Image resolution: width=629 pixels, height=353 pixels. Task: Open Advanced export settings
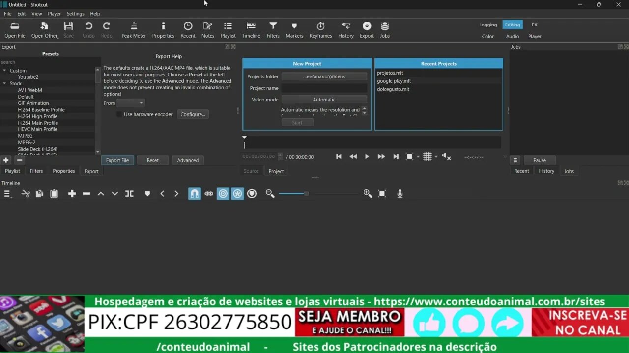188,160
